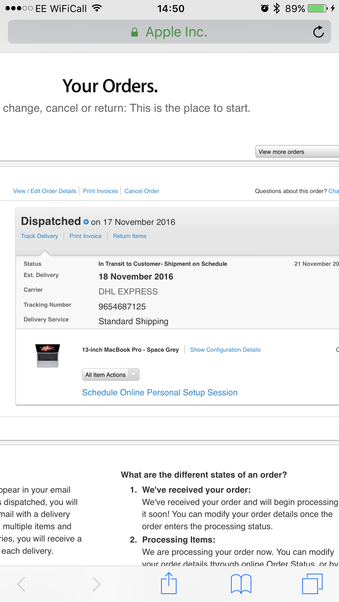Open the Safari tabs overview icon

click(x=312, y=584)
